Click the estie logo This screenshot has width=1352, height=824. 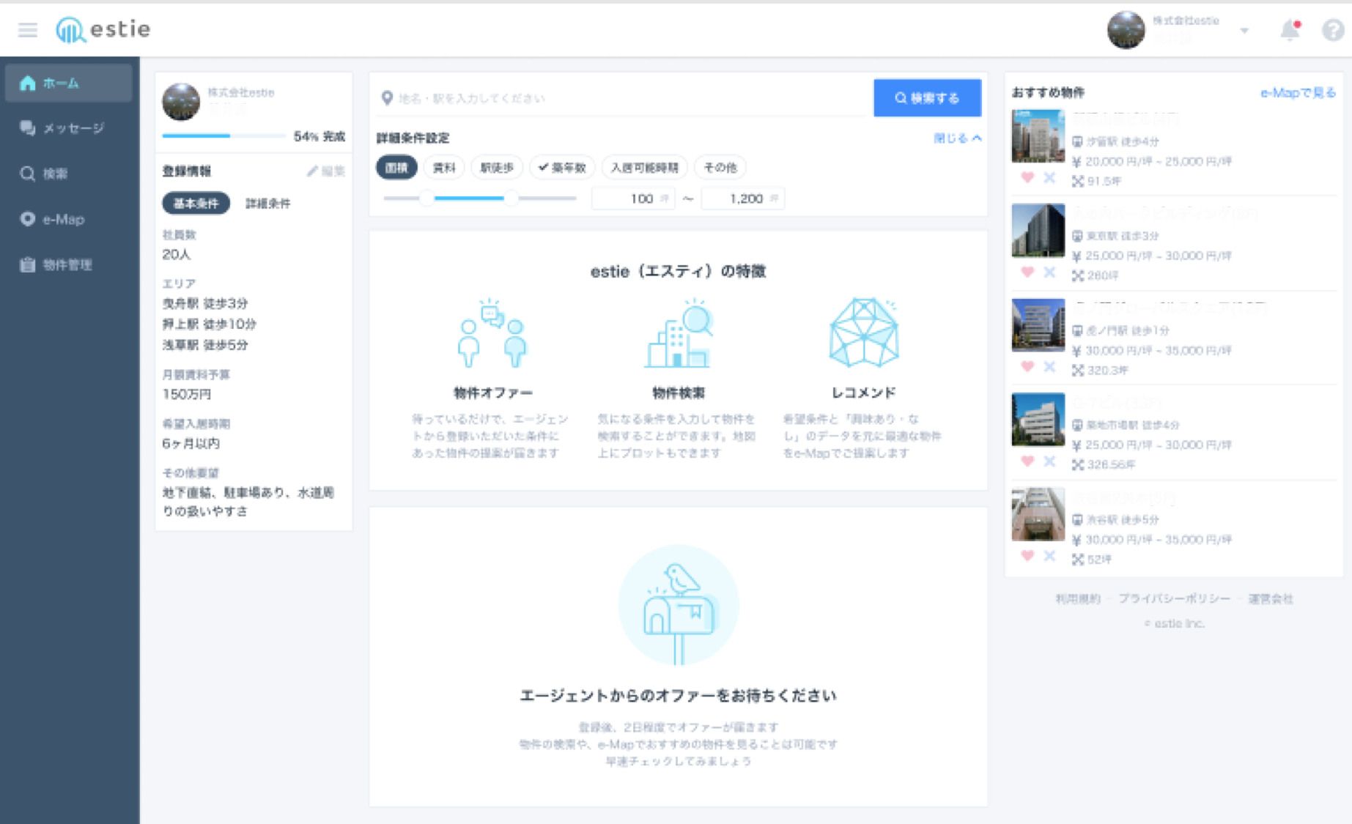point(103,29)
